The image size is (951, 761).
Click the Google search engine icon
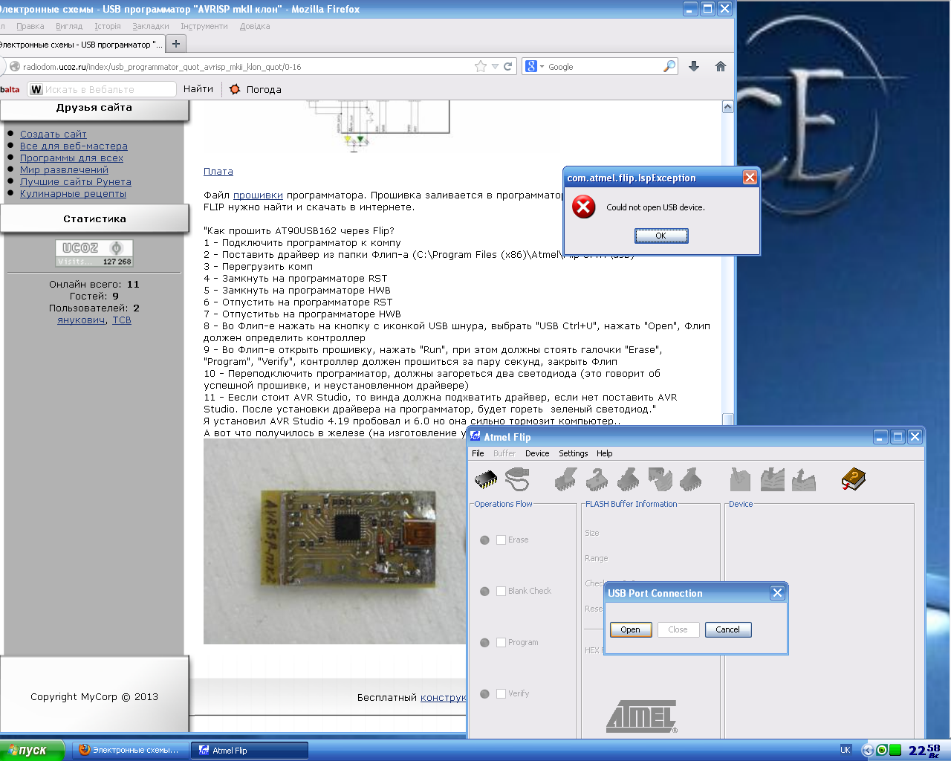click(x=531, y=66)
